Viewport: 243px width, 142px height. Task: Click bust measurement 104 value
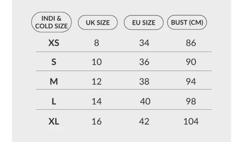[x=191, y=122]
